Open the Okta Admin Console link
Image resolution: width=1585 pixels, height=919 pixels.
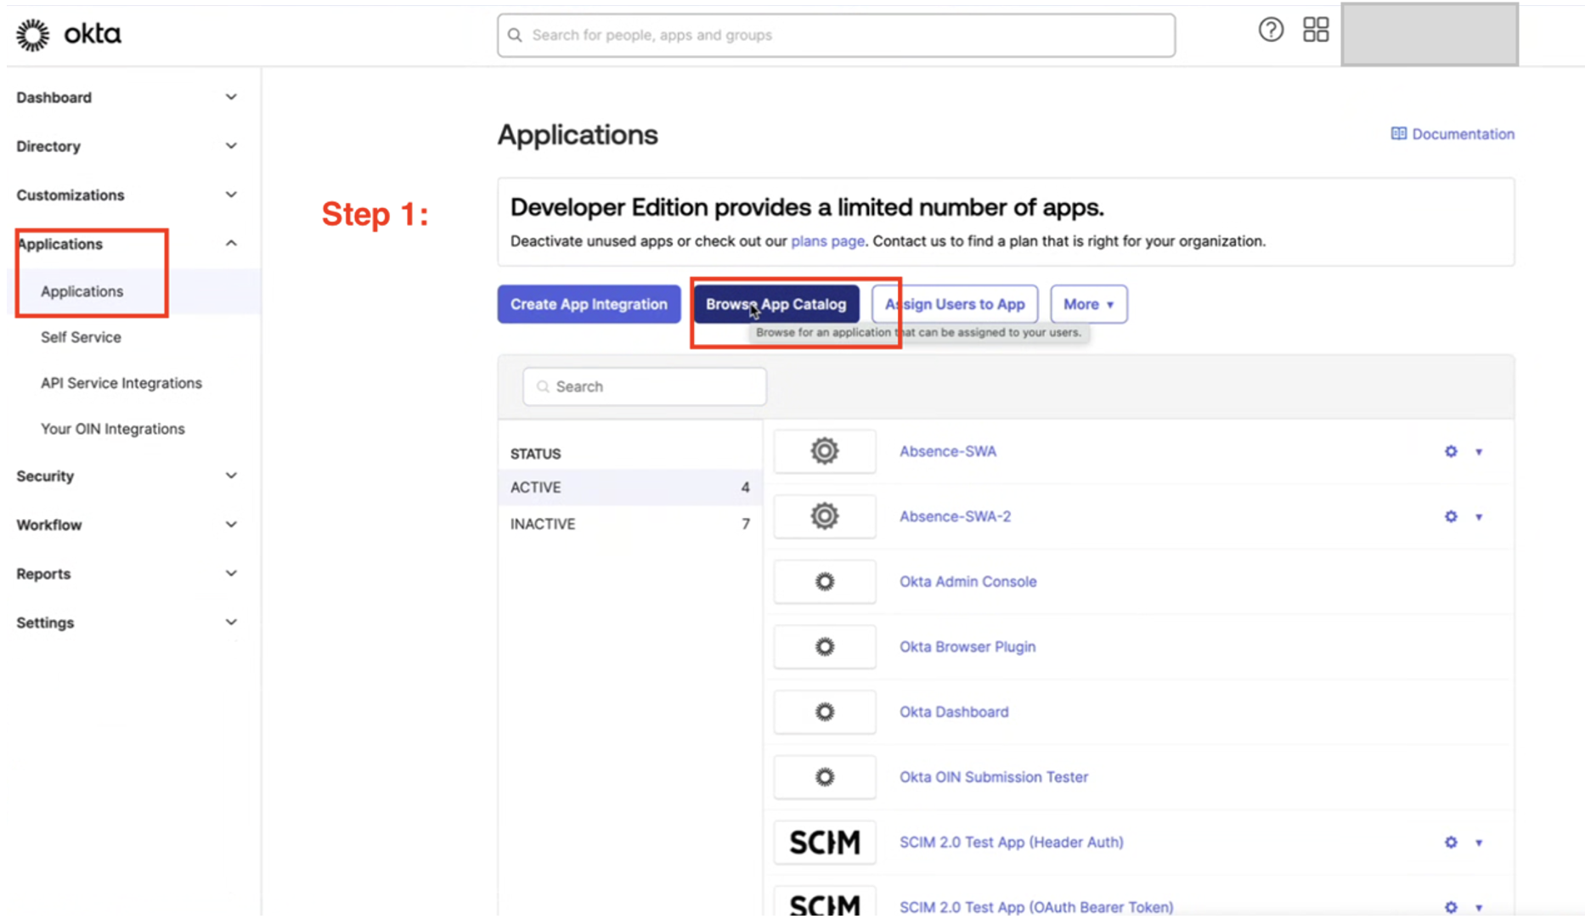coord(967,582)
